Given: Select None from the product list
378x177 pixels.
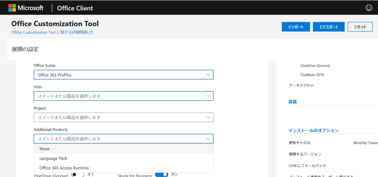Looking at the screenshot, I should [x=124, y=149].
